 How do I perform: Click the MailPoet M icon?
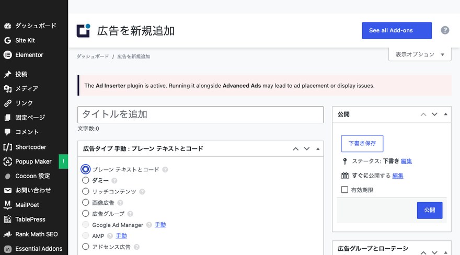(x=8, y=205)
